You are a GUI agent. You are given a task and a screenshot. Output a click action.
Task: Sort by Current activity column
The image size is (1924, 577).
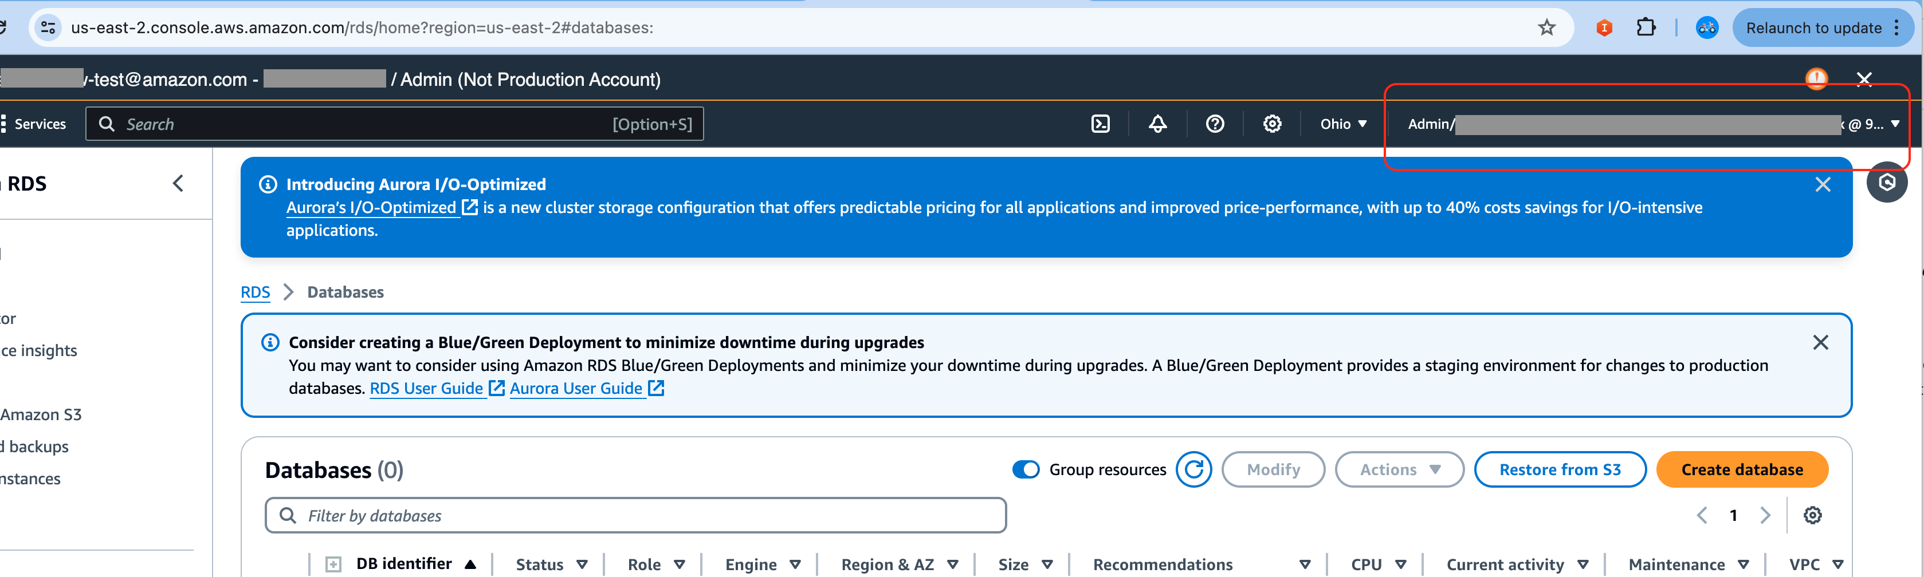coord(1517,564)
